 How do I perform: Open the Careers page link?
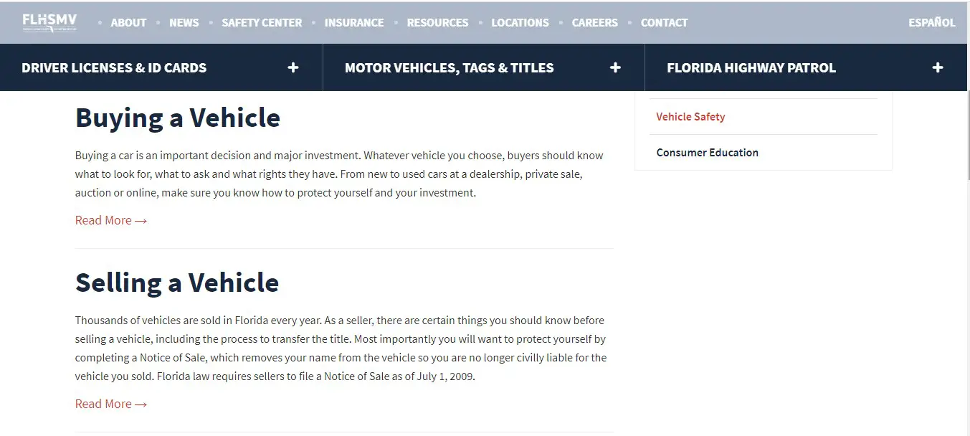click(594, 22)
